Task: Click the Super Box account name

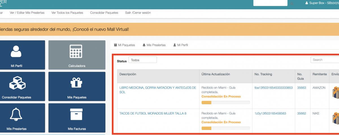Action: 324,3
